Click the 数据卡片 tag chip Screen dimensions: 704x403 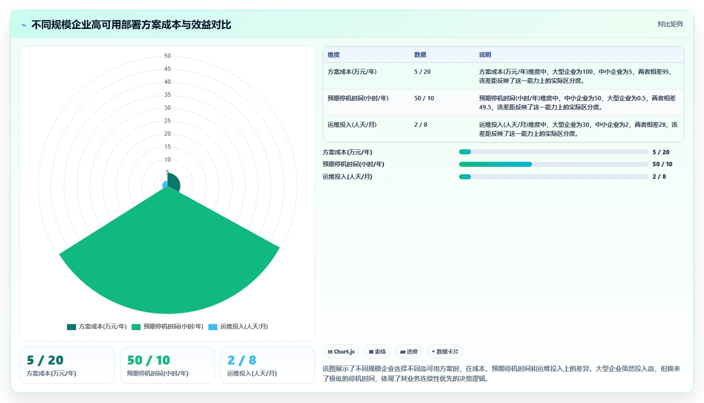(x=445, y=352)
